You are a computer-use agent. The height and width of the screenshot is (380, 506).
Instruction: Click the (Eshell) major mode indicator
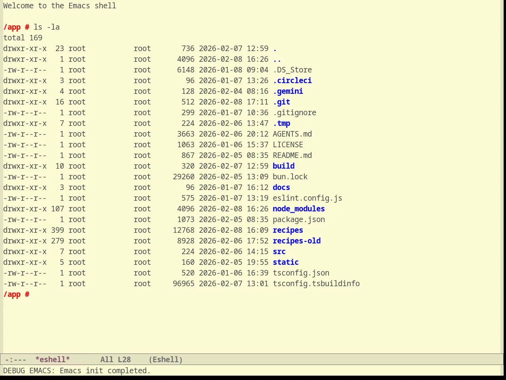166,359
